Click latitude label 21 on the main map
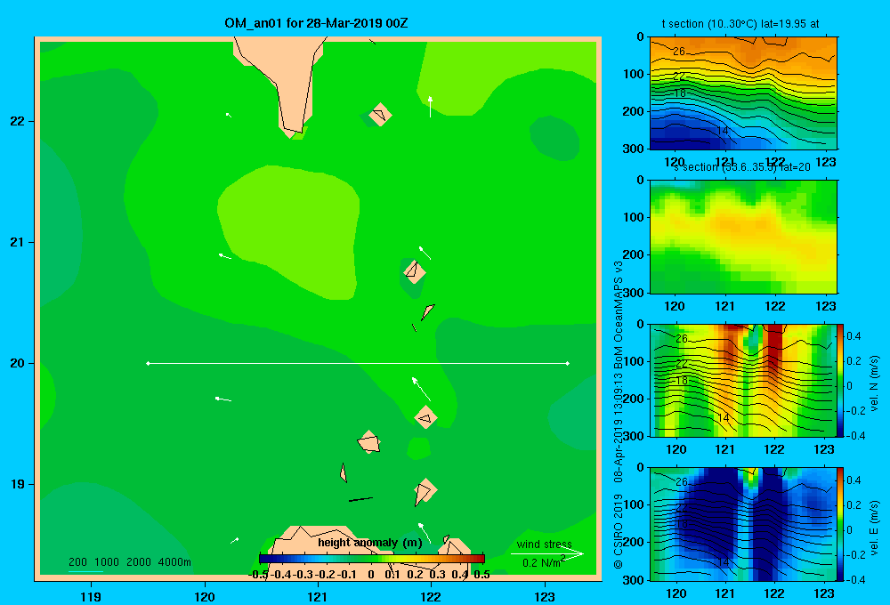Viewport: 890px width, 605px height. coord(18,242)
